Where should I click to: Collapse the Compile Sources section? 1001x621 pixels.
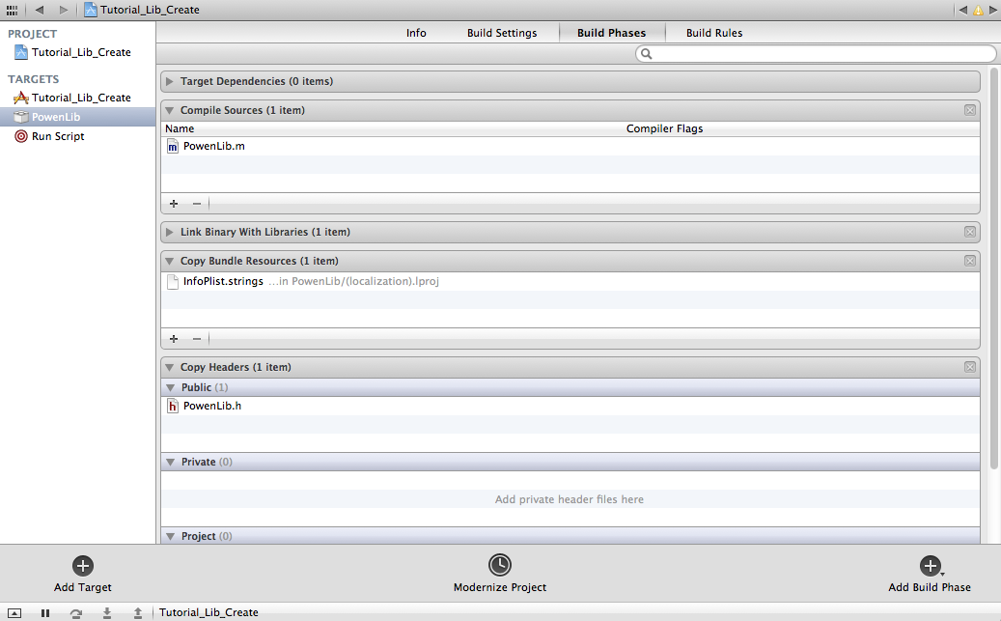coord(169,110)
